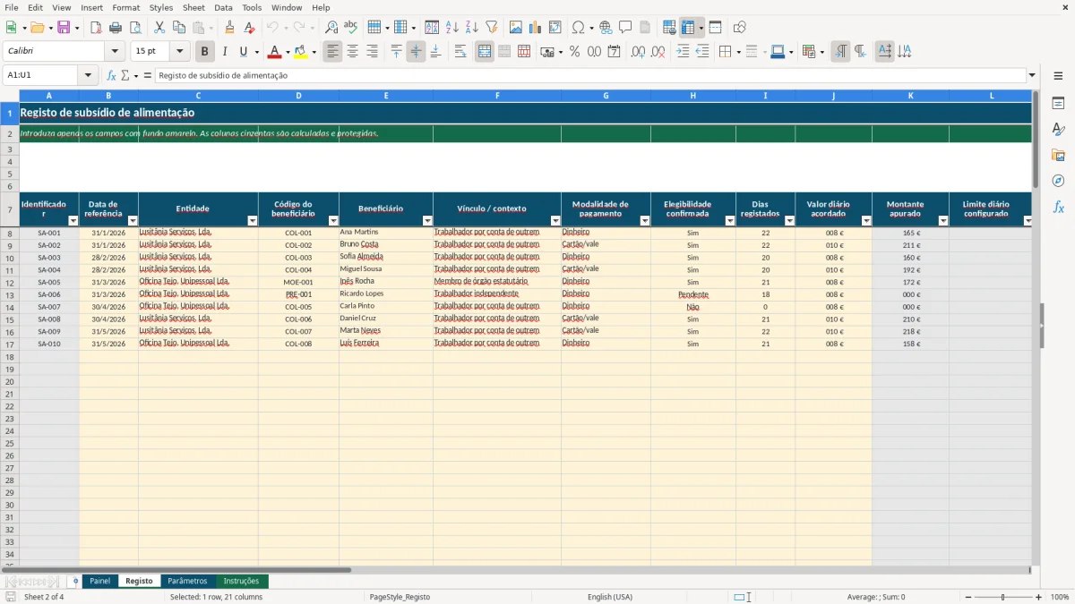Click the 100% zoom level
Image resolution: width=1075 pixels, height=604 pixels.
point(1060,597)
